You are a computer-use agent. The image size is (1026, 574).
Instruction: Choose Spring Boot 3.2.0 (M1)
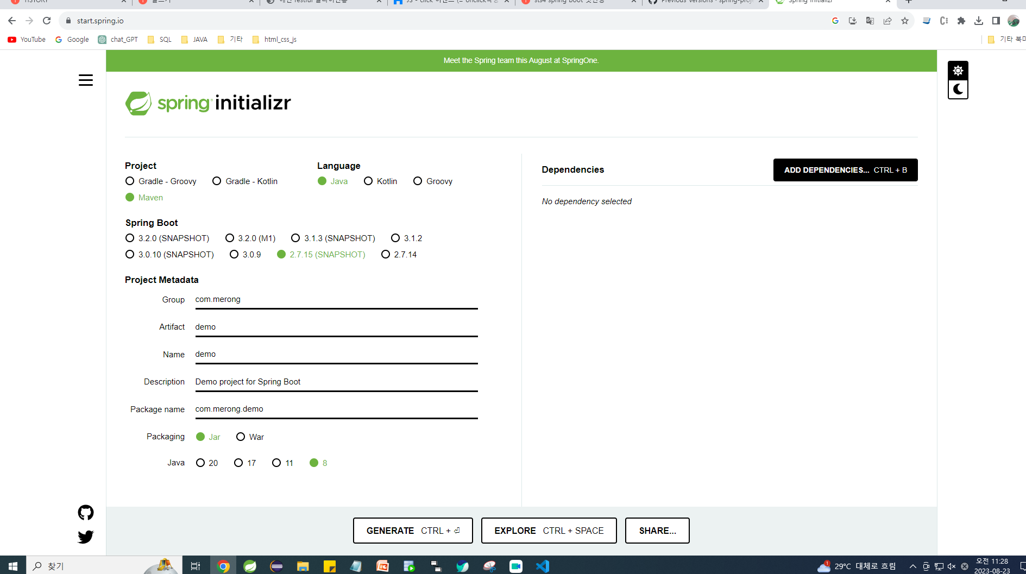[250, 238]
